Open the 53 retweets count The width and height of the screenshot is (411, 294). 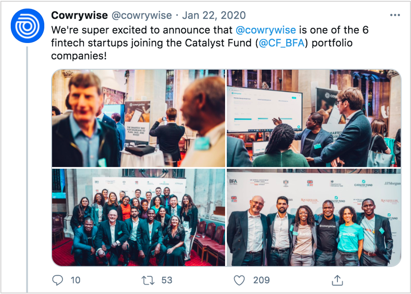click(x=167, y=280)
